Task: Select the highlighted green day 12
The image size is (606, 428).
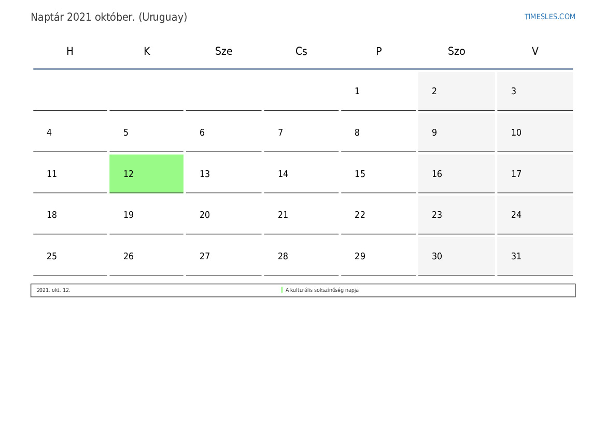Action: click(x=147, y=174)
